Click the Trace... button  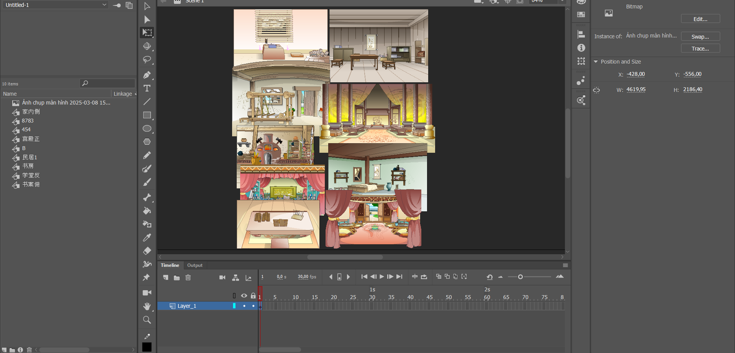[700, 49]
